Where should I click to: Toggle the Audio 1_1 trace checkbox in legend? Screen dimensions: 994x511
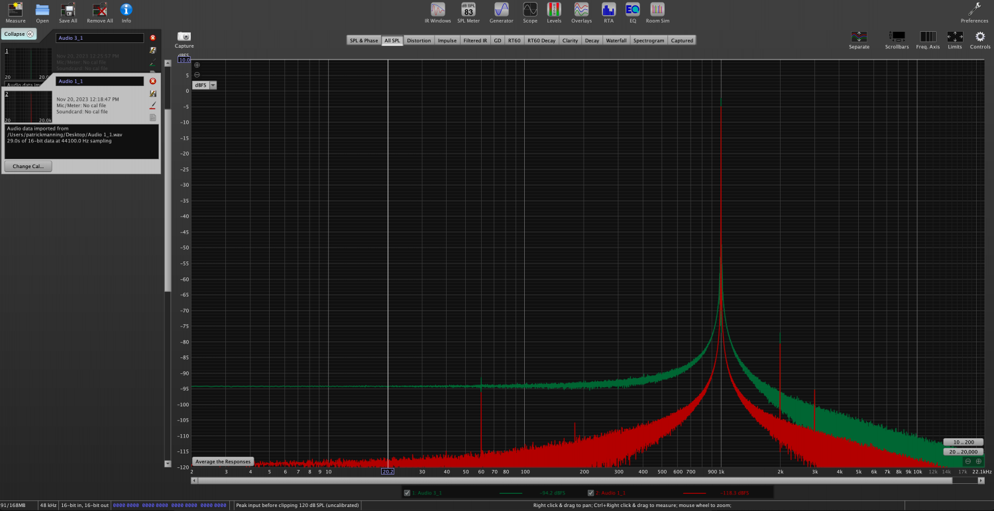coord(591,492)
